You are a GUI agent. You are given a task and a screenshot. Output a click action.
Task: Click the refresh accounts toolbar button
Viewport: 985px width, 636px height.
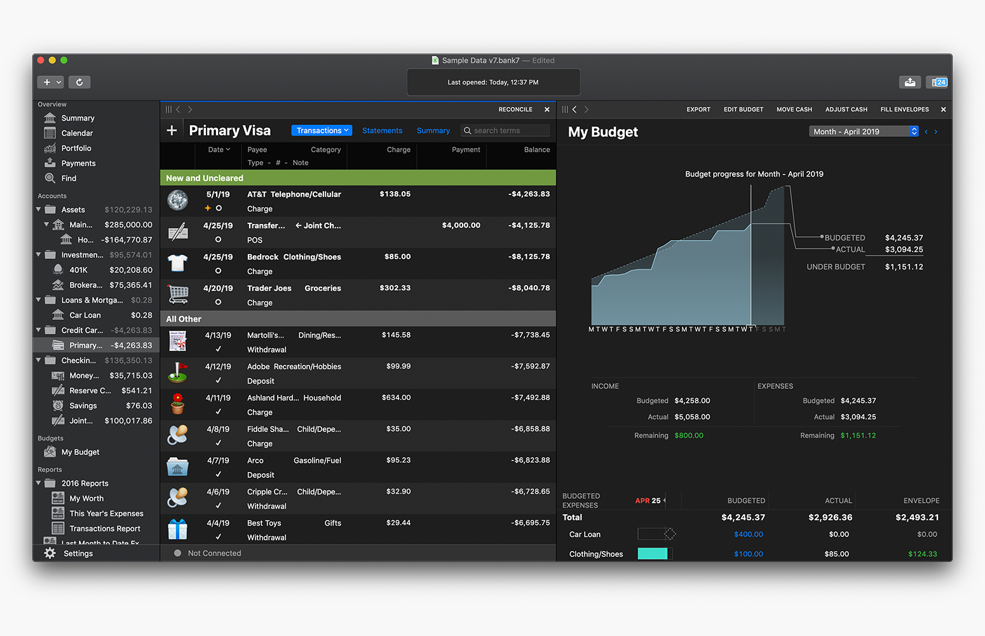click(79, 82)
